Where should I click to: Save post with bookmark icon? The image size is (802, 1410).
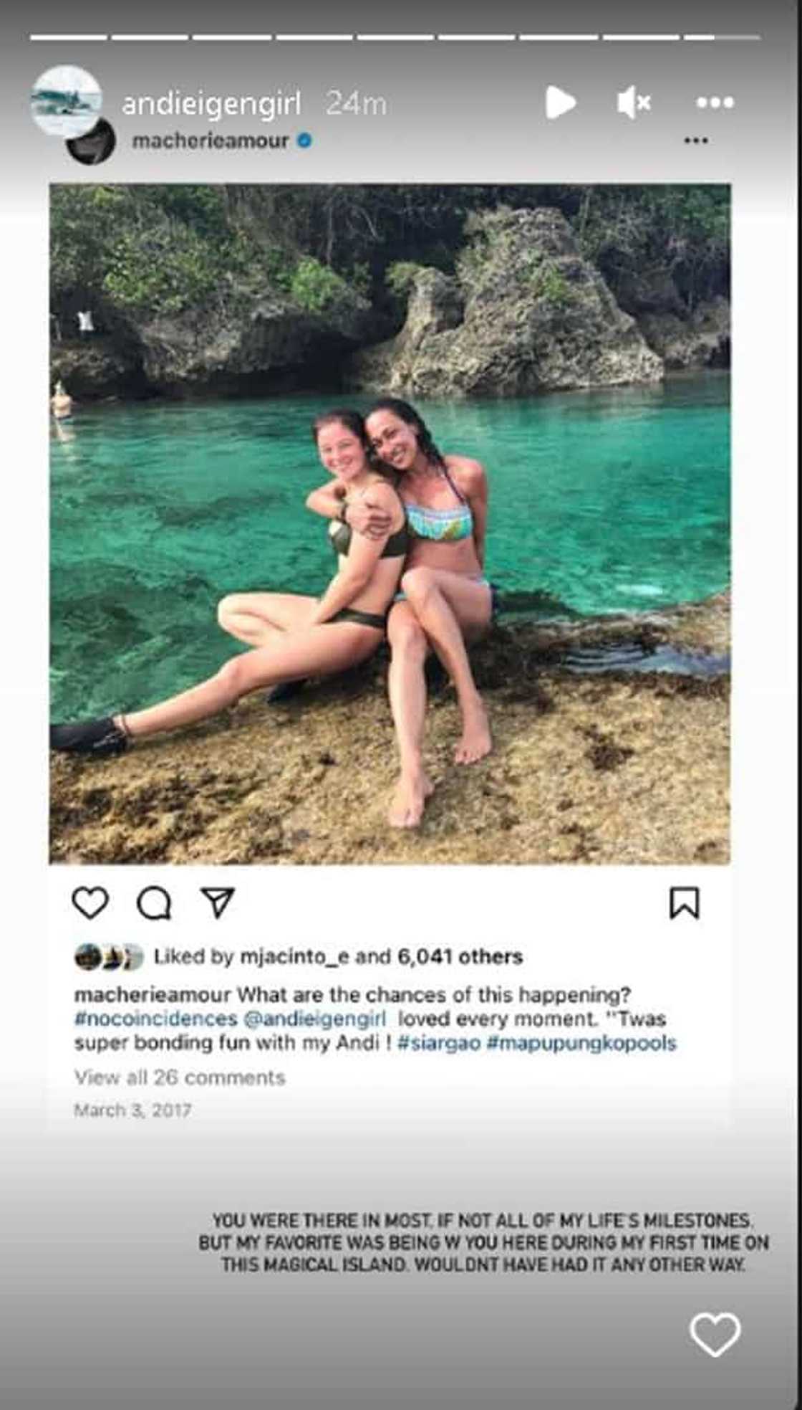(684, 902)
